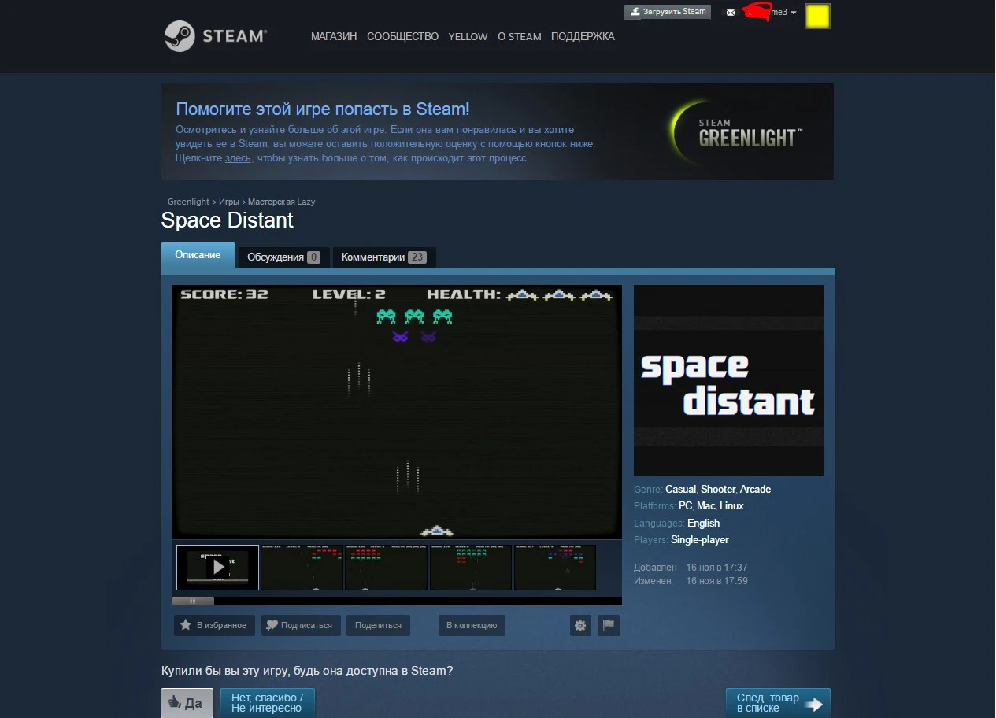Select the fifth screenshot thumbnail
This screenshot has width=996, height=718.
point(555,567)
